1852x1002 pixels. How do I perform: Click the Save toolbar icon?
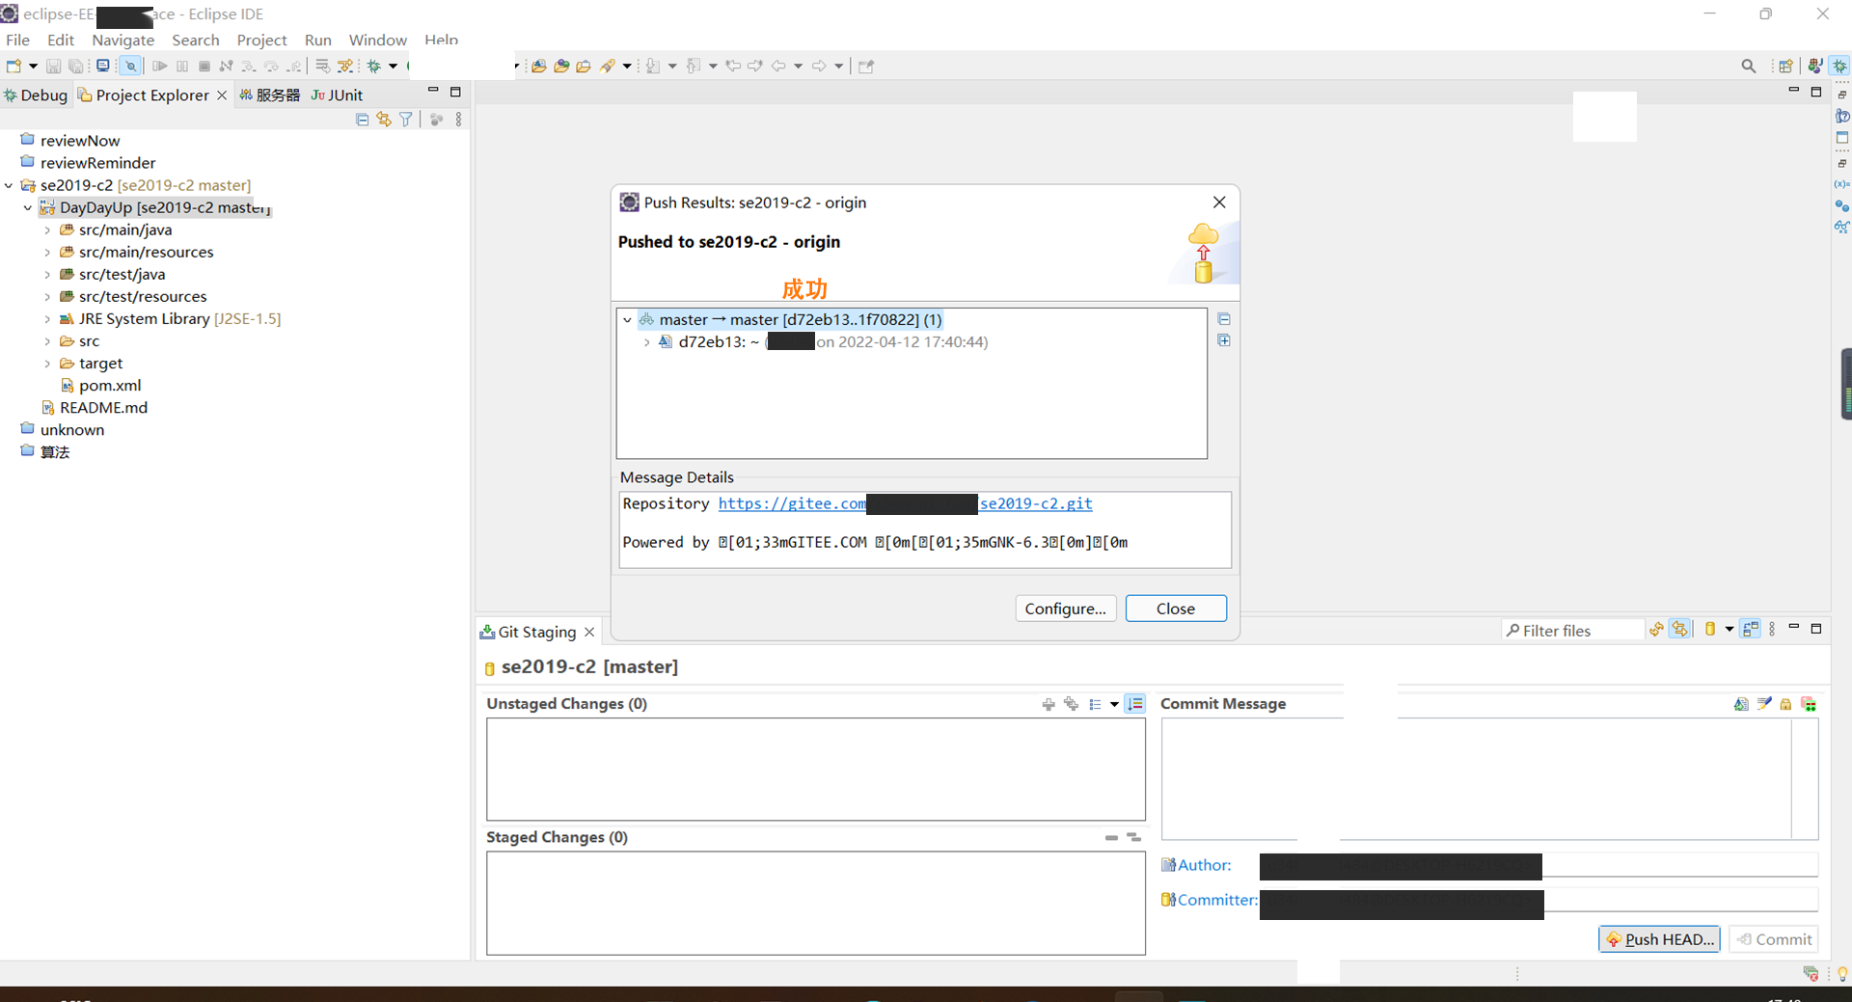[53, 66]
